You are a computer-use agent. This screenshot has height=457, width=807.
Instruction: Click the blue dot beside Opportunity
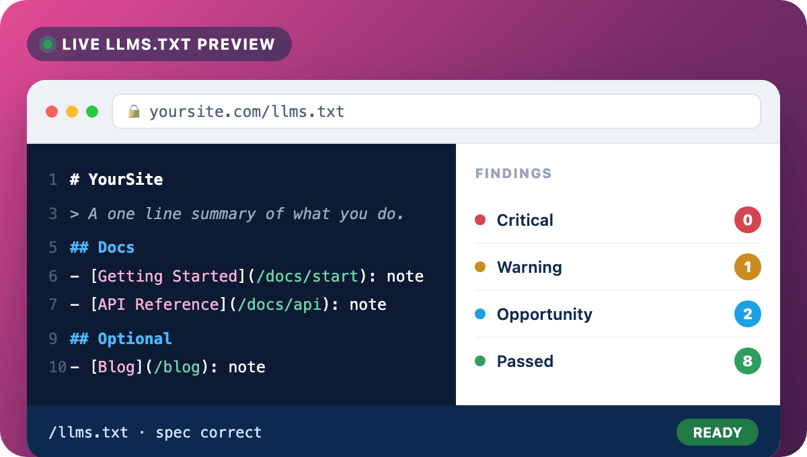[480, 314]
